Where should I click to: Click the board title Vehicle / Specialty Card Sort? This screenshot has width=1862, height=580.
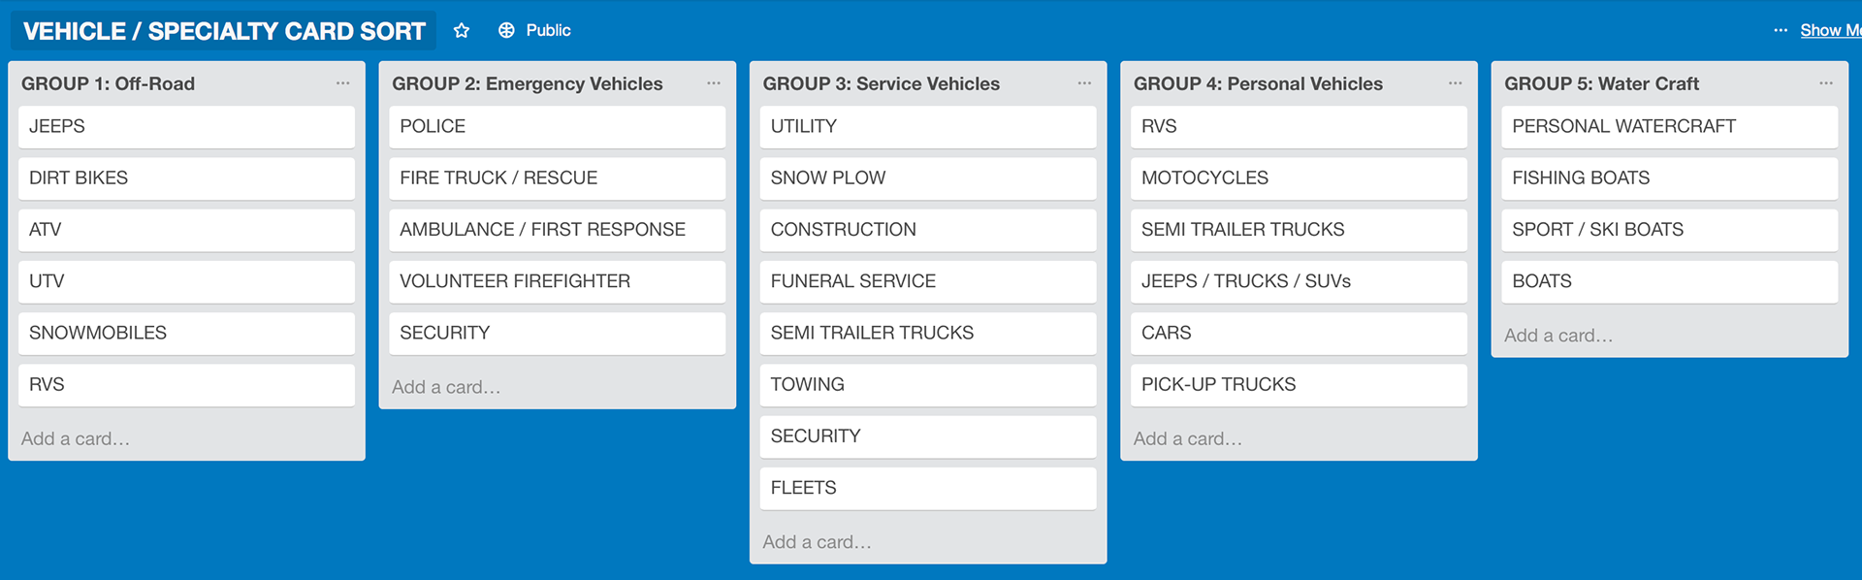click(x=224, y=31)
